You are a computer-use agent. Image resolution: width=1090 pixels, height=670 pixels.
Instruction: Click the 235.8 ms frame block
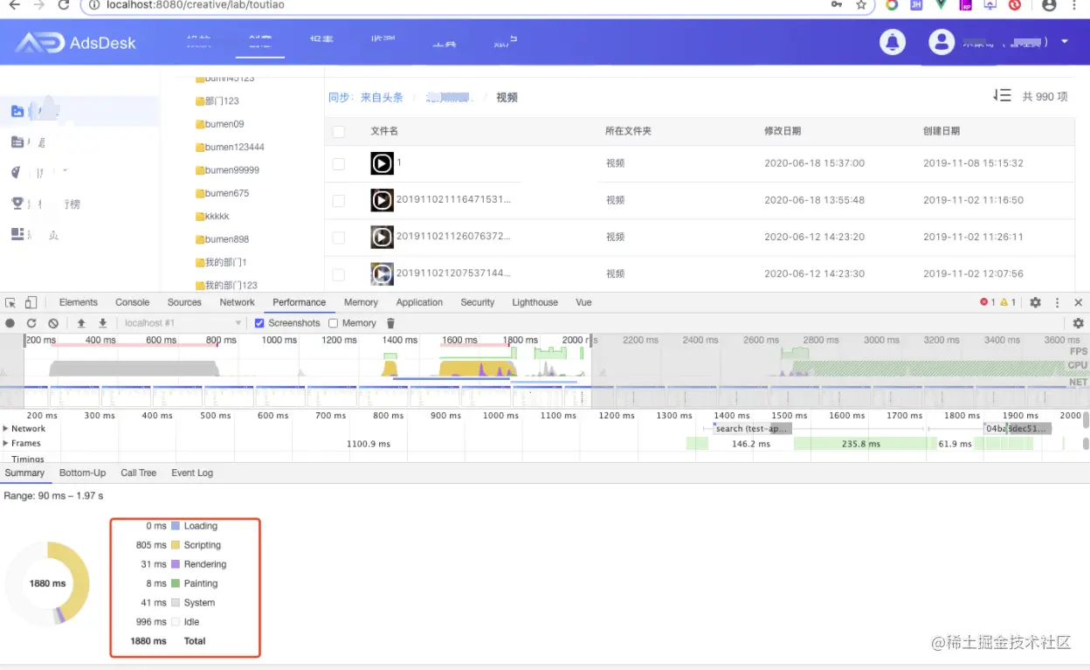(x=860, y=444)
